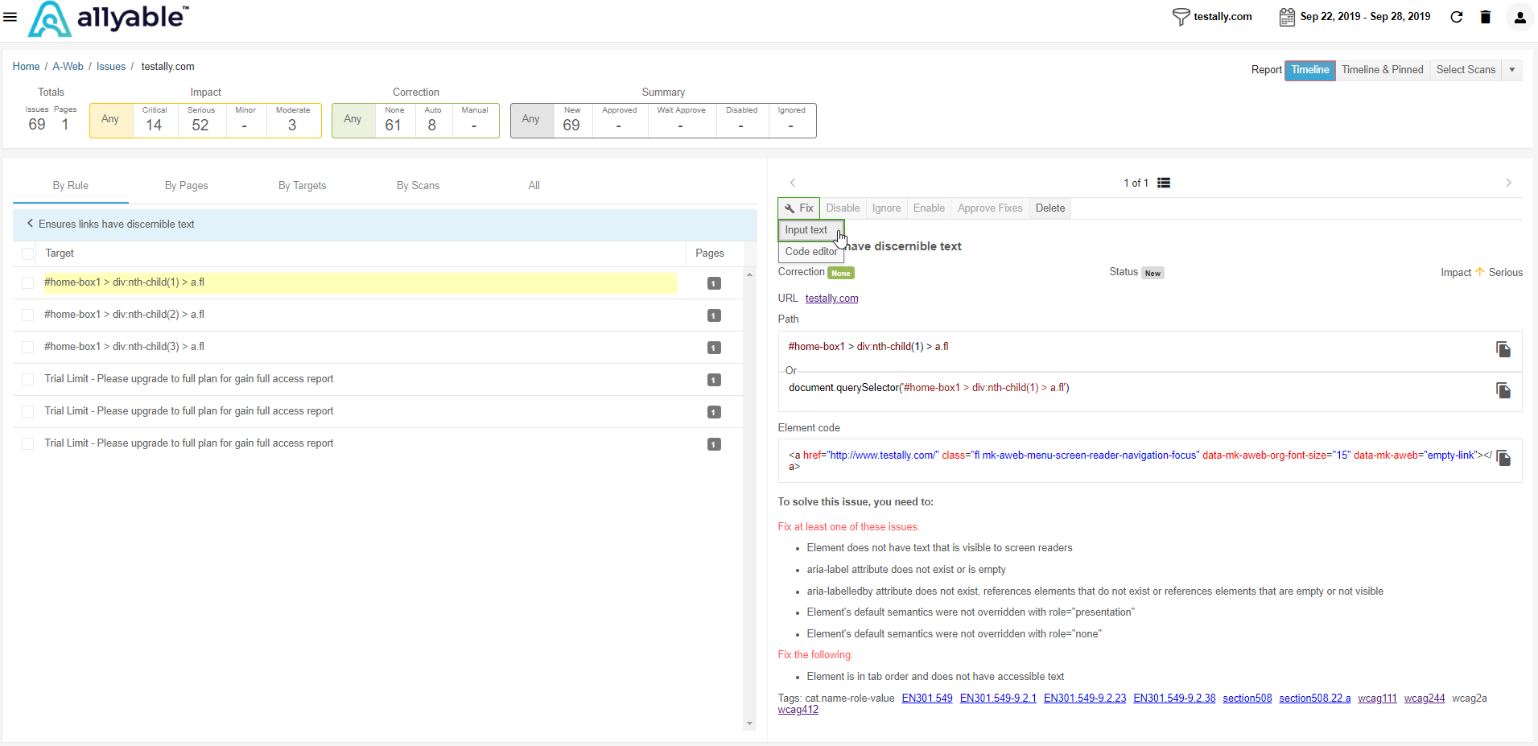The height and width of the screenshot is (746, 1538).
Task: Check the first Trial Limit row
Action: 28,379
